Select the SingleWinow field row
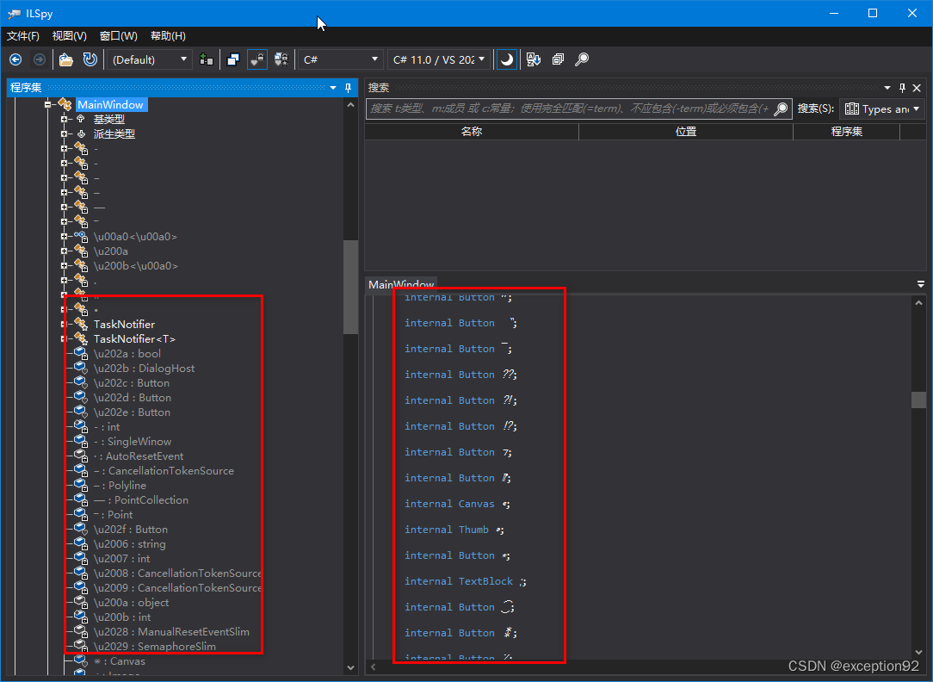The height and width of the screenshot is (682, 933). click(133, 442)
